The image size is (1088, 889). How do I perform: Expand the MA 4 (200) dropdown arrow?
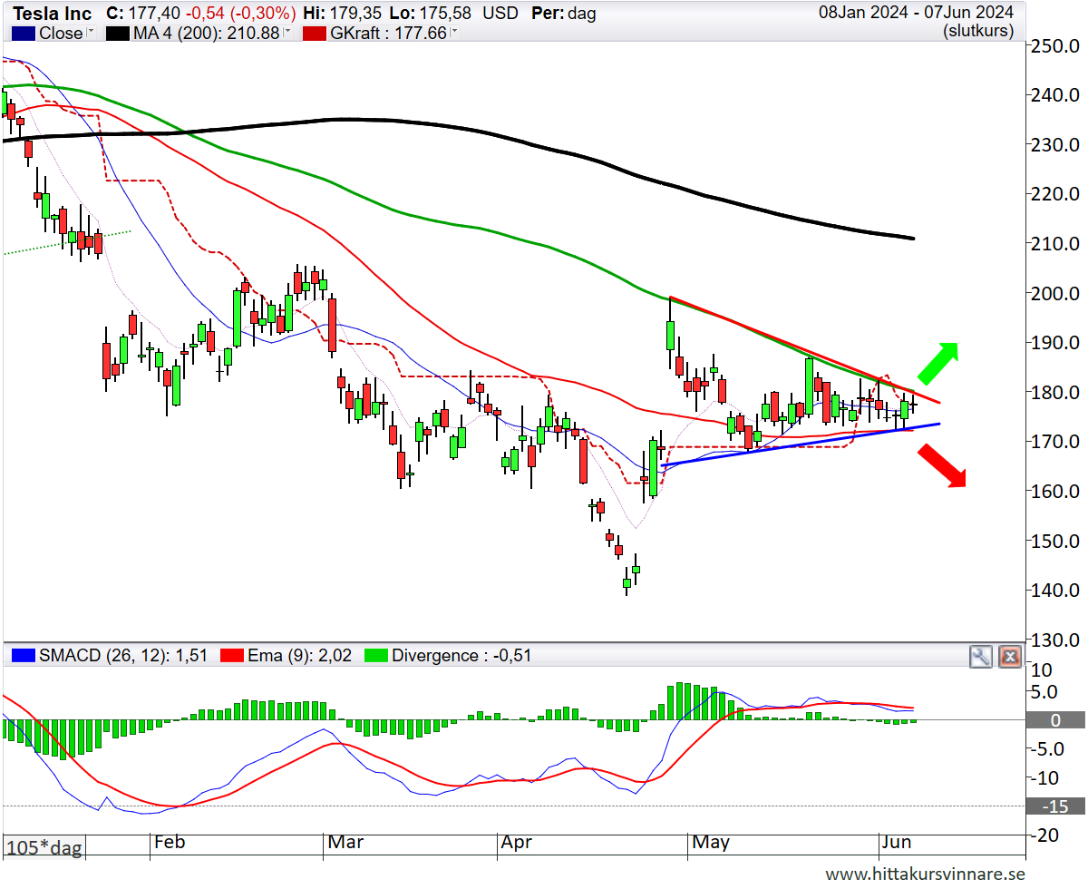[x=287, y=33]
